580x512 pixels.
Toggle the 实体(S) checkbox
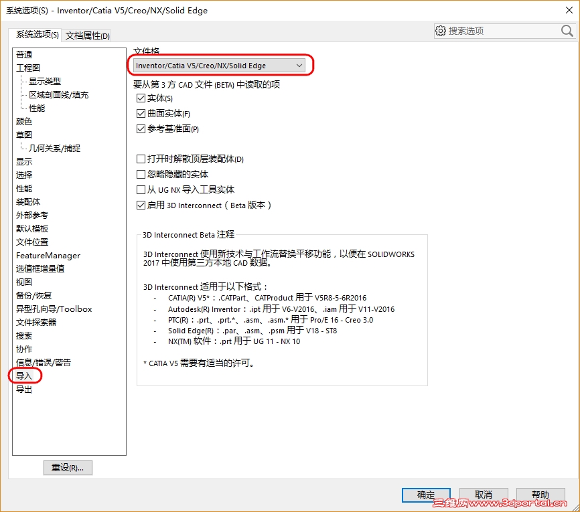pyautogui.click(x=141, y=98)
